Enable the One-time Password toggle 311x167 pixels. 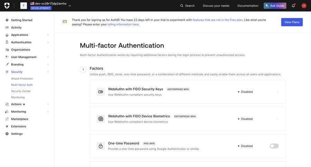274,146
